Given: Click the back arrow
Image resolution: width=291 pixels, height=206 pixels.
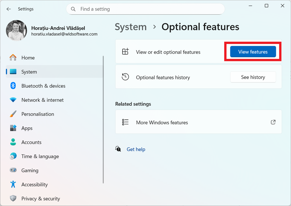Looking at the screenshot, I should pyautogui.click(x=8, y=9).
